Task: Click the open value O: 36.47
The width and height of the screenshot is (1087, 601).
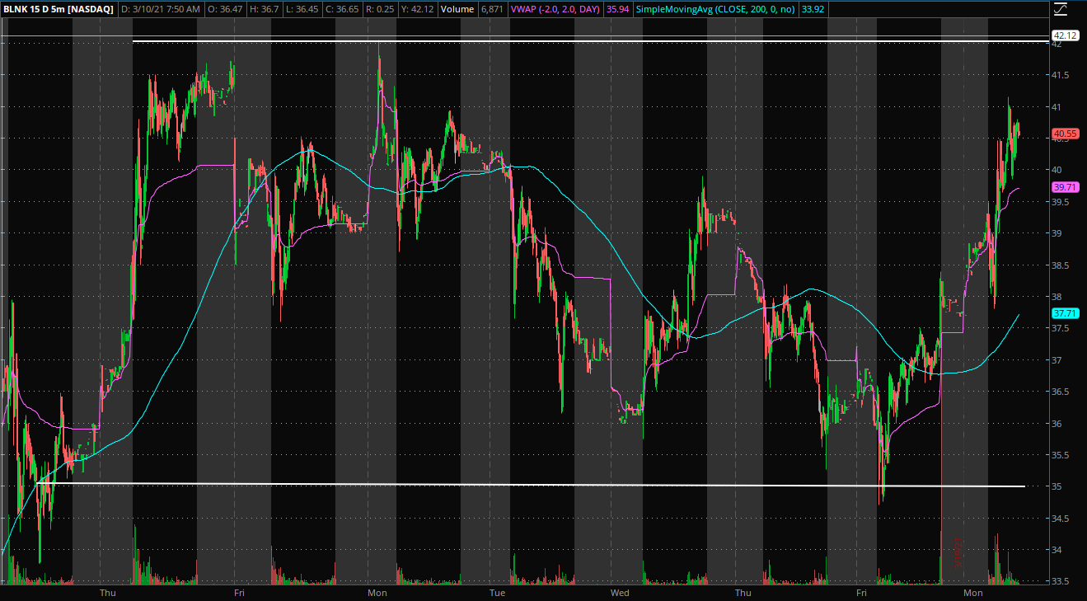Action: pyautogui.click(x=224, y=9)
